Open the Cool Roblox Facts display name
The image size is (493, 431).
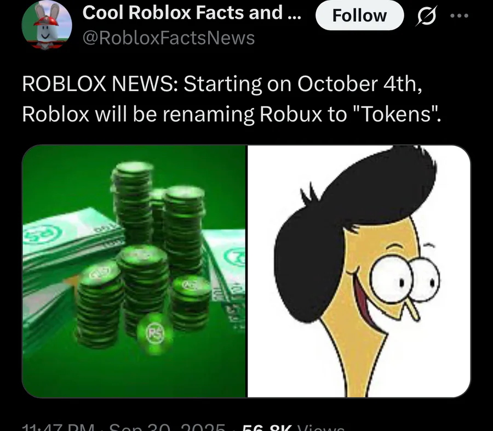coord(192,13)
